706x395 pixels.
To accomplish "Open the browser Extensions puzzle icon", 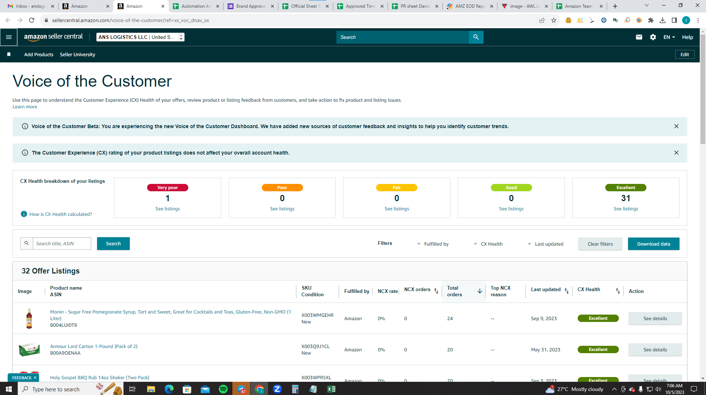I will coord(651,20).
